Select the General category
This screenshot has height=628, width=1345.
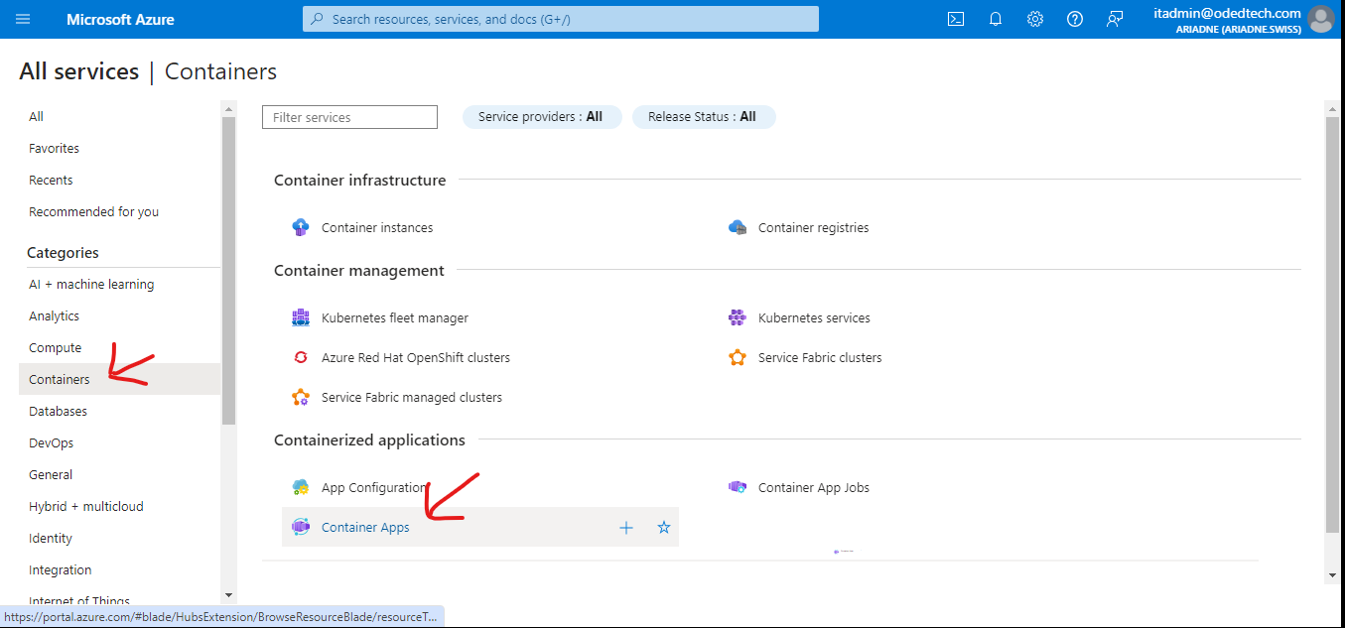[x=51, y=474]
